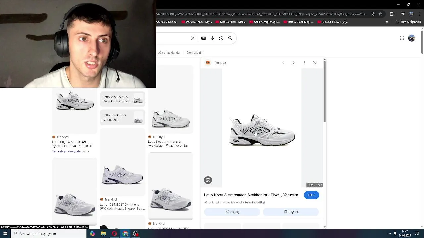Viewport: 424px width, 238px height.
Task: Open Opera browser from the taskbar
Action: pyautogui.click(x=114, y=234)
